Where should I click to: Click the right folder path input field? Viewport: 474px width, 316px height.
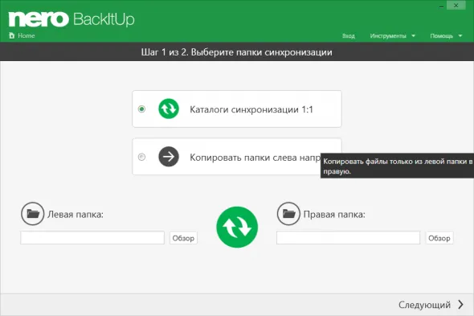348,238
